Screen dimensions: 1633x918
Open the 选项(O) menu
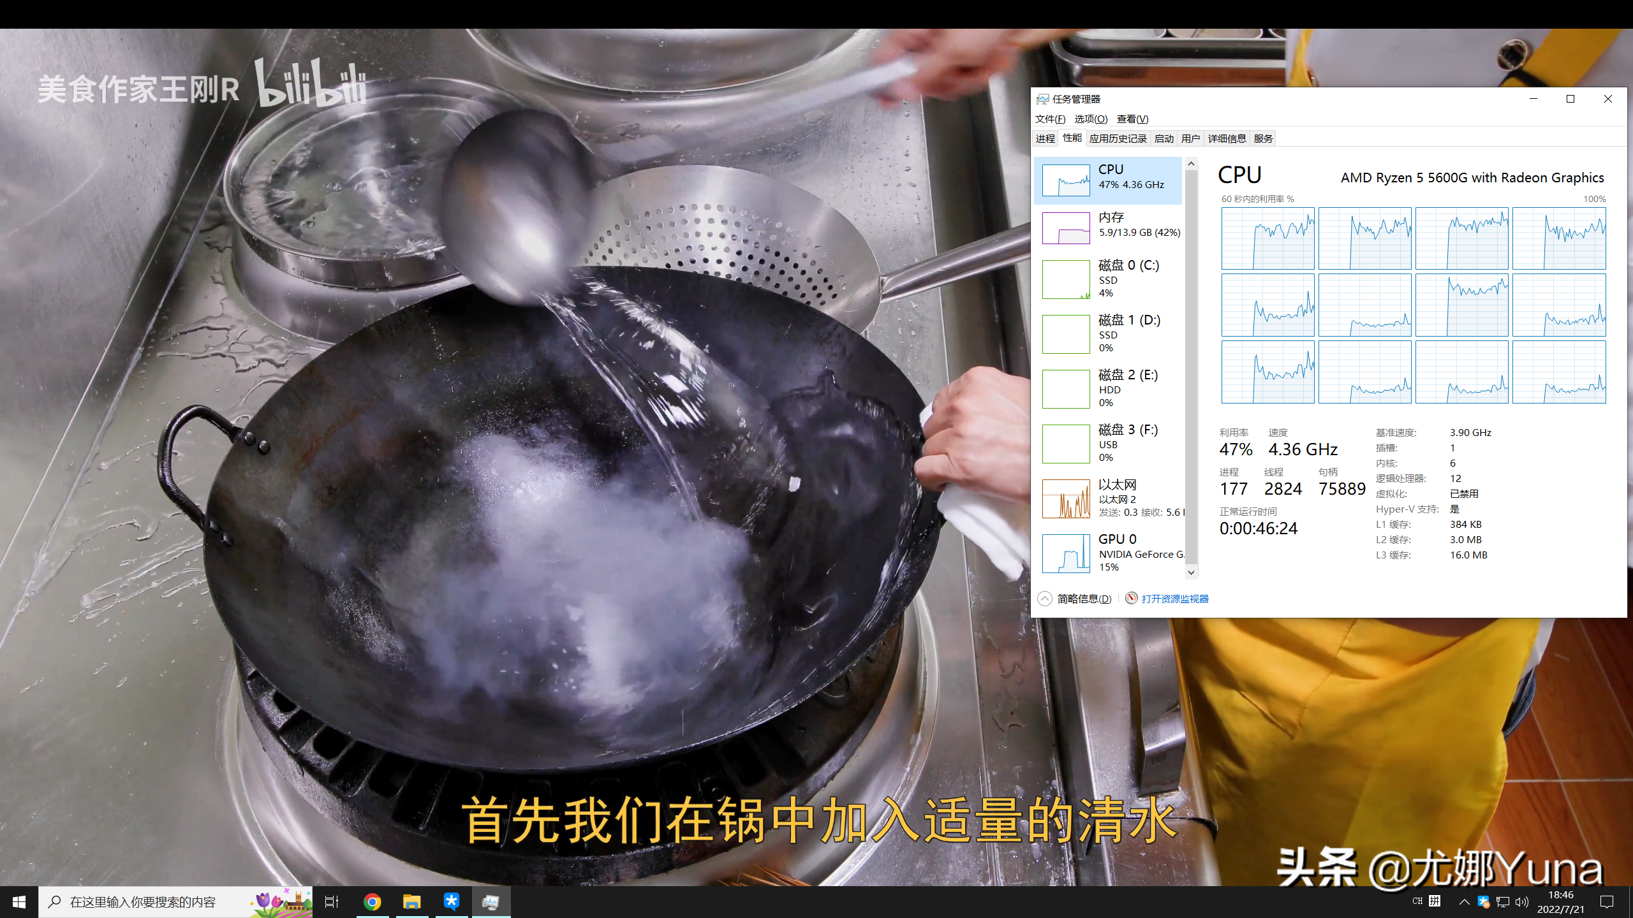1089,119
